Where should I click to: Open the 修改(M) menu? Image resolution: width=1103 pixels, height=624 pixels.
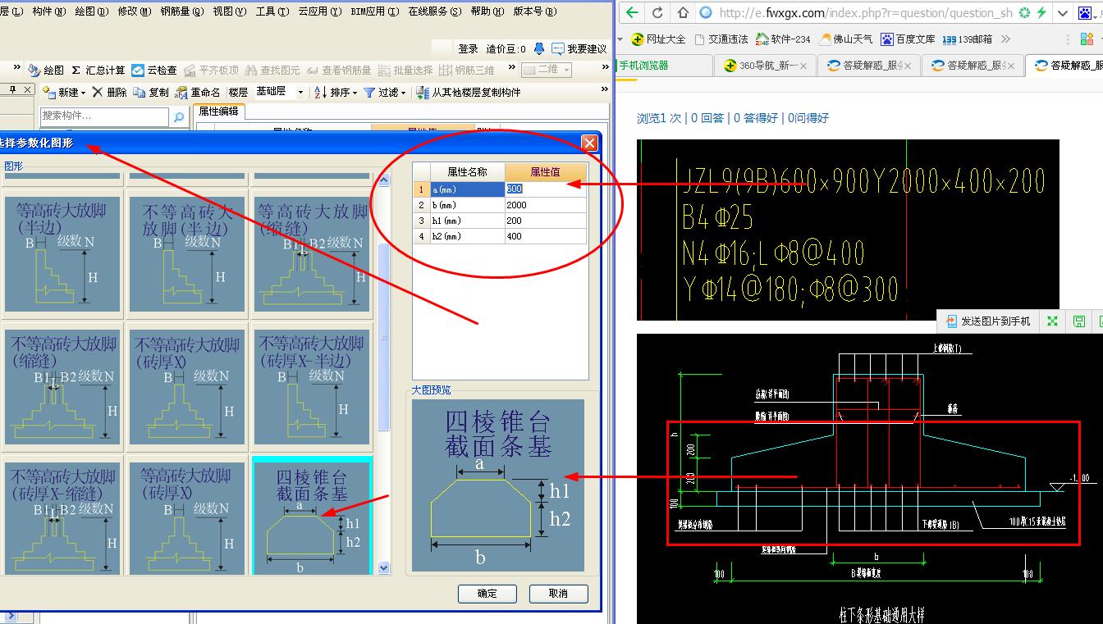point(135,11)
